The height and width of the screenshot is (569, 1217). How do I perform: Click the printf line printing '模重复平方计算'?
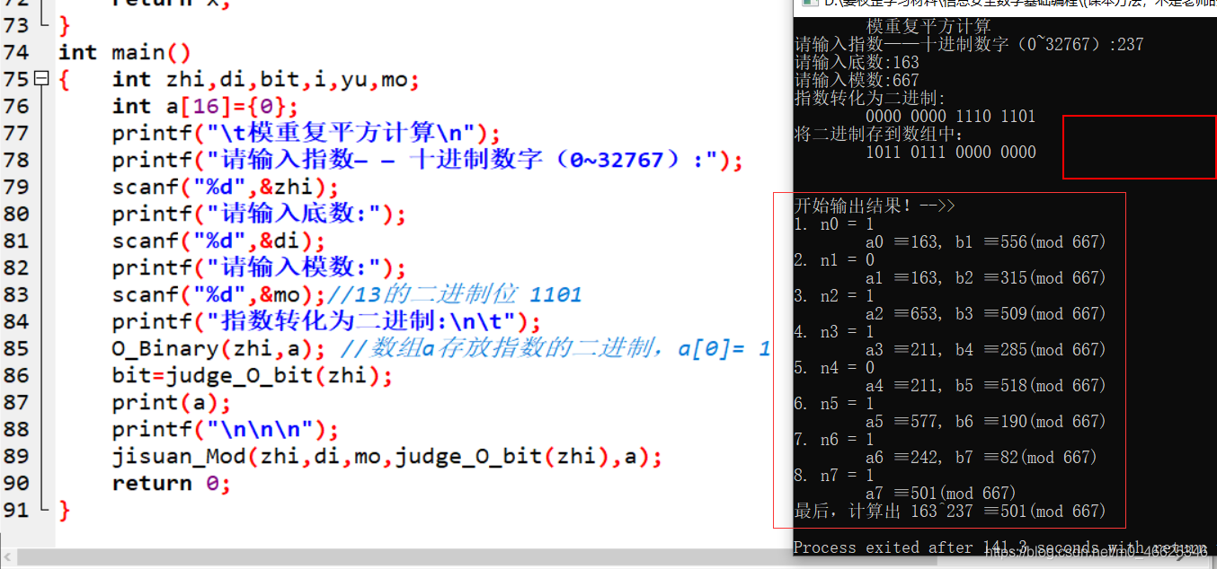pyautogui.click(x=306, y=133)
